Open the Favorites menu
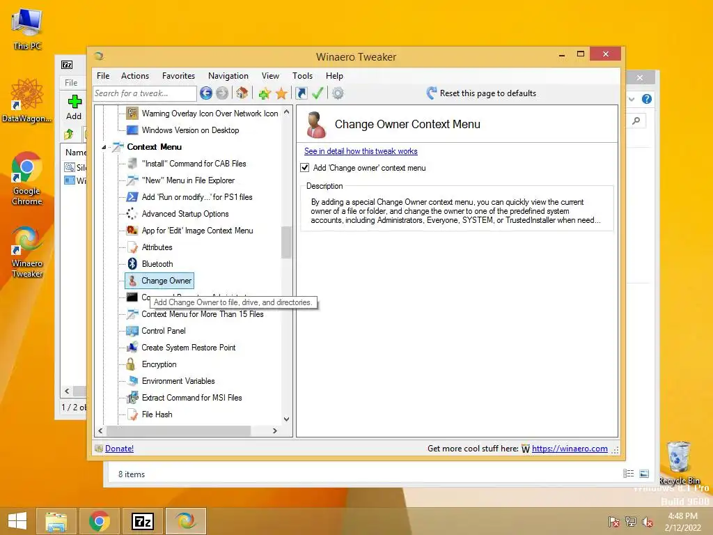713x535 pixels. [179, 76]
